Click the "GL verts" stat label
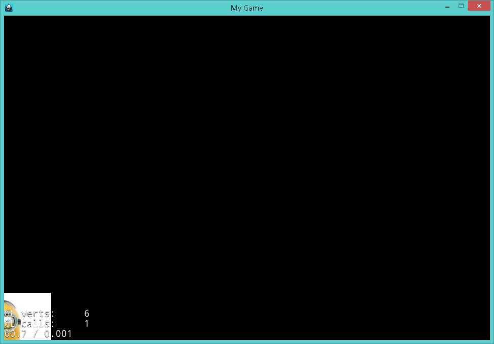 pos(29,314)
